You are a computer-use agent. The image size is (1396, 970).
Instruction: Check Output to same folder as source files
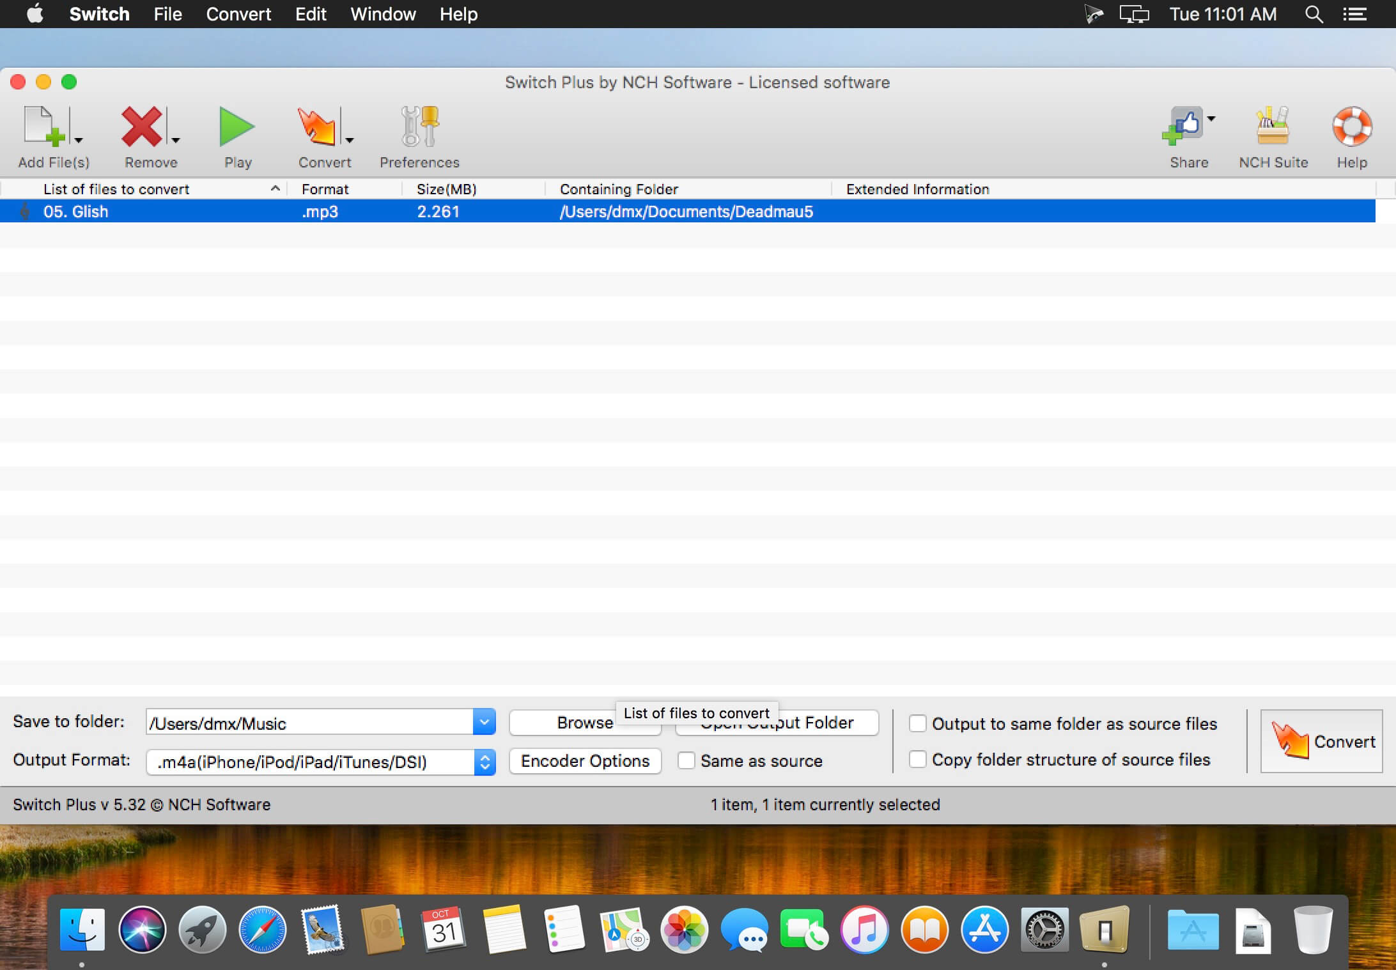click(917, 723)
